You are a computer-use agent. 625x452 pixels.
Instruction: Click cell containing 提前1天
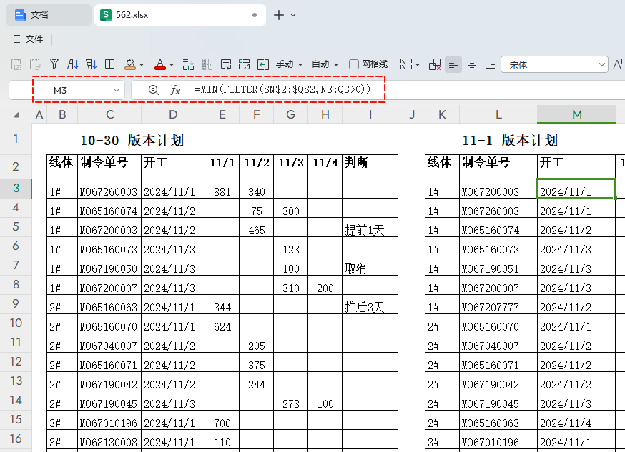[370, 227]
